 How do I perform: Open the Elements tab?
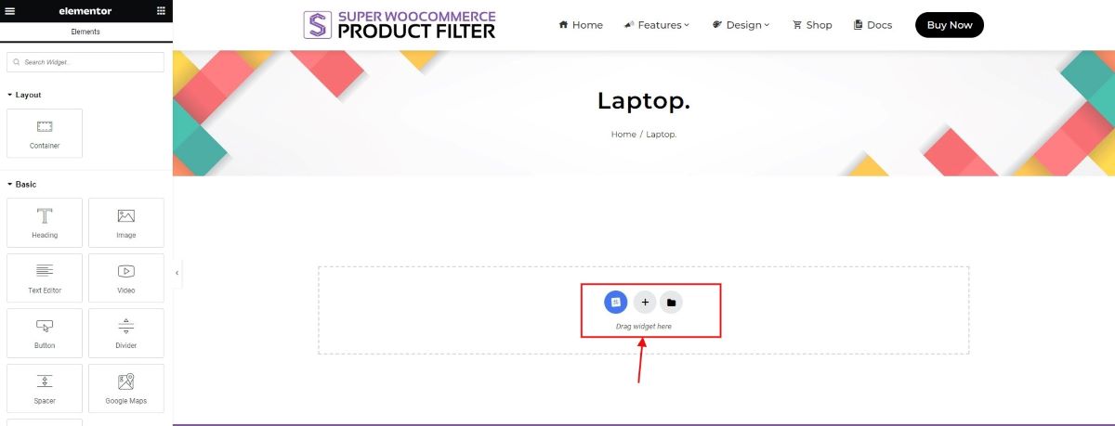tap(85, 32)
